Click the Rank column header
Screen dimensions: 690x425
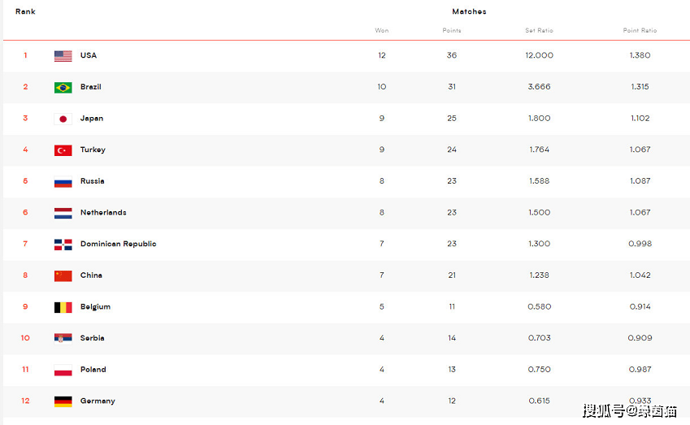(25, 11)
